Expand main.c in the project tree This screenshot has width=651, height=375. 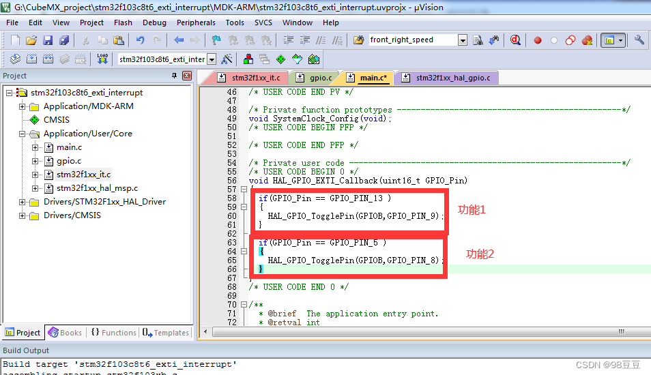(x=35, y=148)
